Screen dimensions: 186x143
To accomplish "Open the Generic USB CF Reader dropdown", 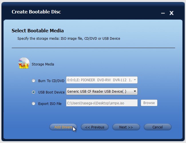I will click(x=102, y=92).
